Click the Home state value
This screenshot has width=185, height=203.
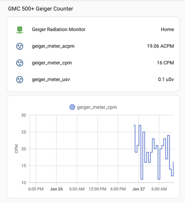click(x=167, y=29)
